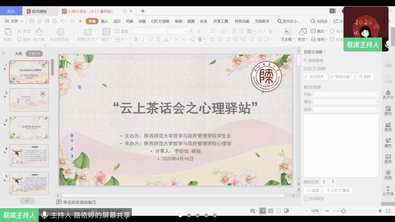Image resolution: width=395 pixels, height=222 pixels.
Task: Open the Art Text sidebar icon
Action: pos(388,92)
